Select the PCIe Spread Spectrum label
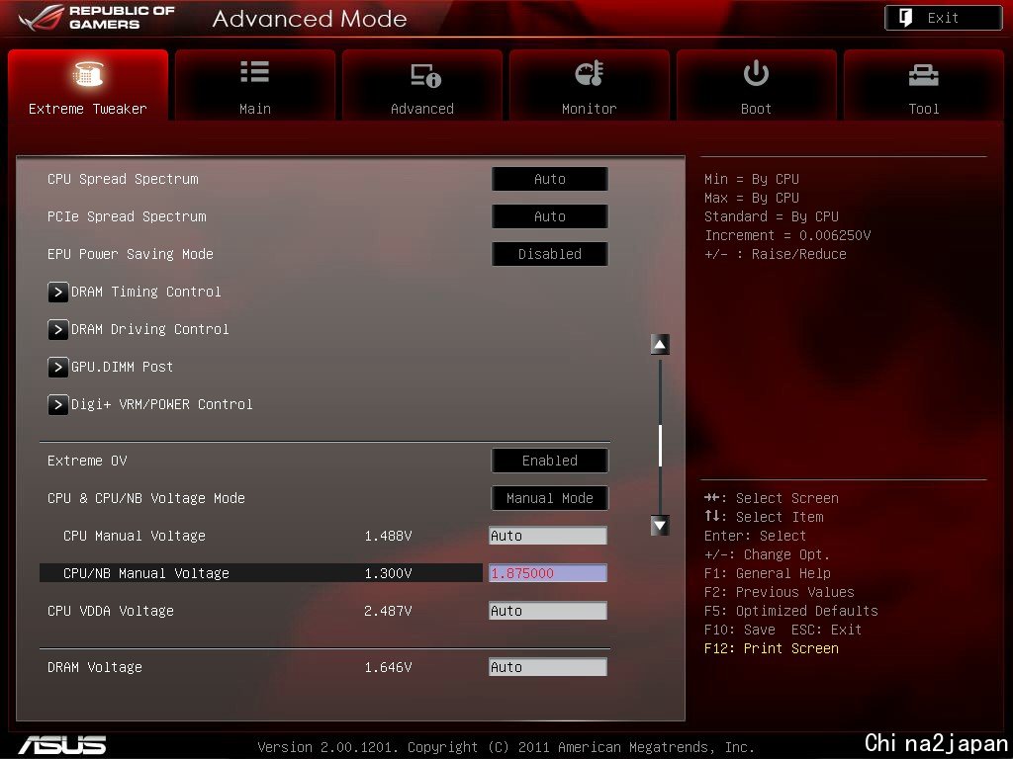The width and height of the screenshot is (1013, 759). pyautogui.click(x=127, y=216)
